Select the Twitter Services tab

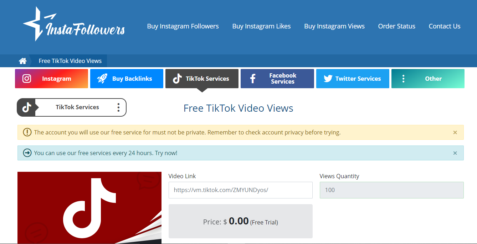pyautogui.click(x=353, y=79)
